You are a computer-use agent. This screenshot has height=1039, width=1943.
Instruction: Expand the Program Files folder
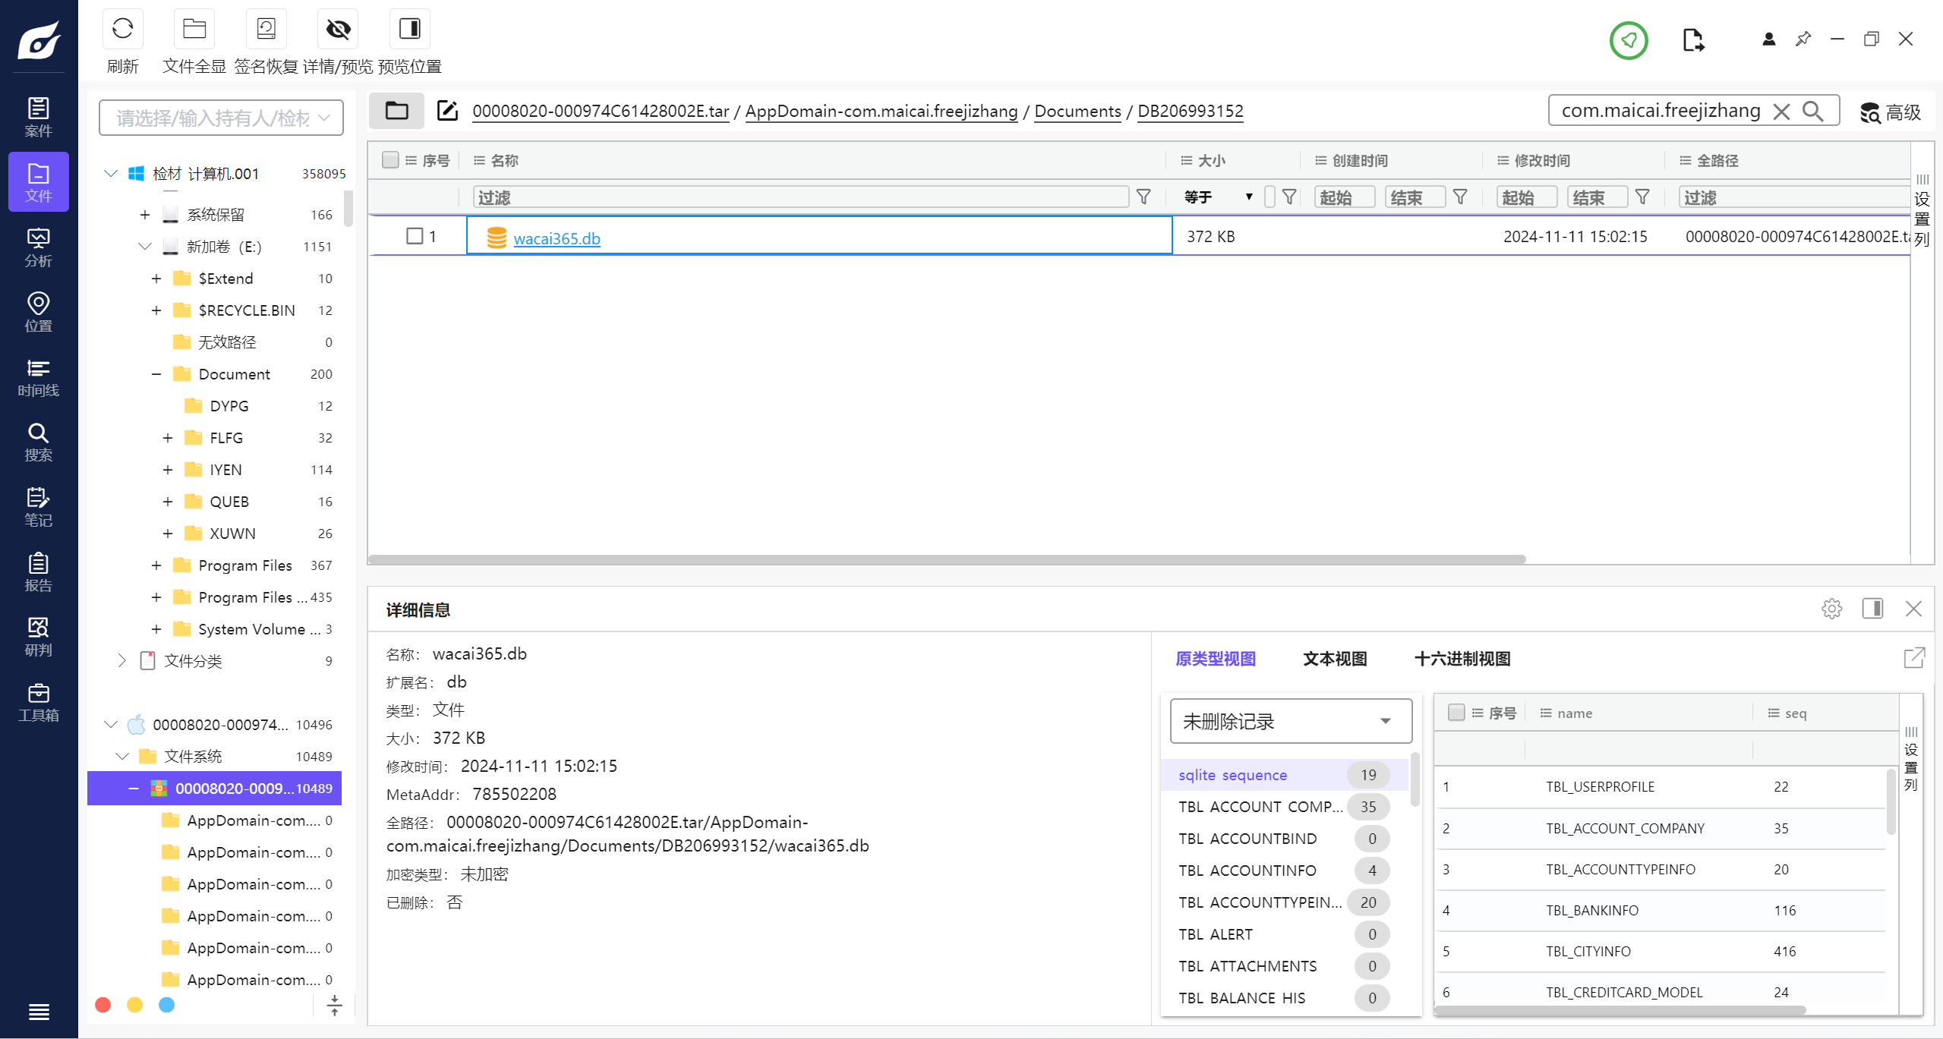click(x=156, y=565)
